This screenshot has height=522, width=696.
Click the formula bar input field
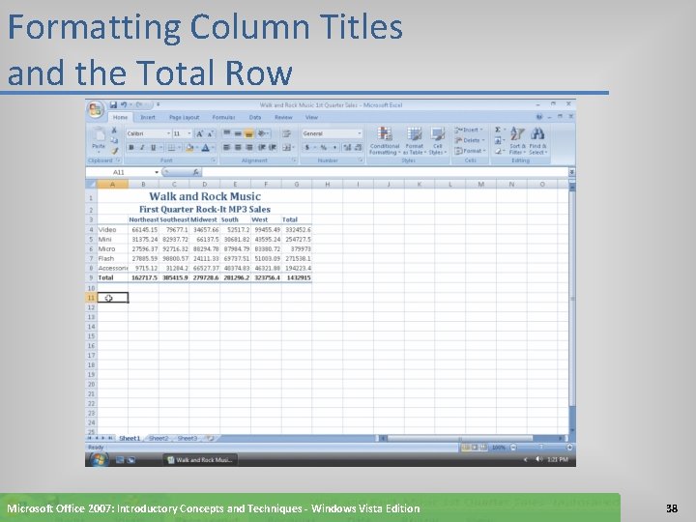pyautogui.click(x=386, y=172)
